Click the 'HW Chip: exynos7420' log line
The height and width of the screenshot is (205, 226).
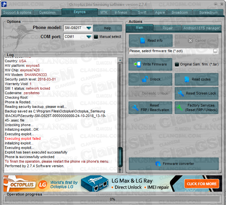(x=22, y=70)
